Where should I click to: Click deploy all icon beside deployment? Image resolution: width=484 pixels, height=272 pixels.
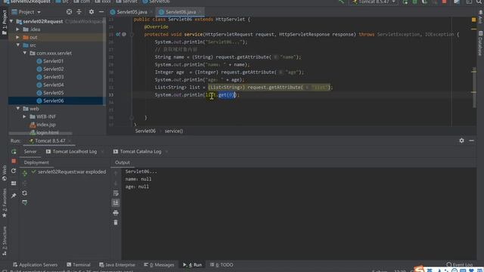[x=25, y=174]
